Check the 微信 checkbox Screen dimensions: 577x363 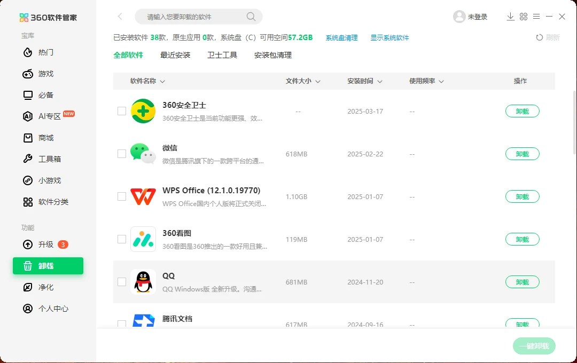(122, 154)
